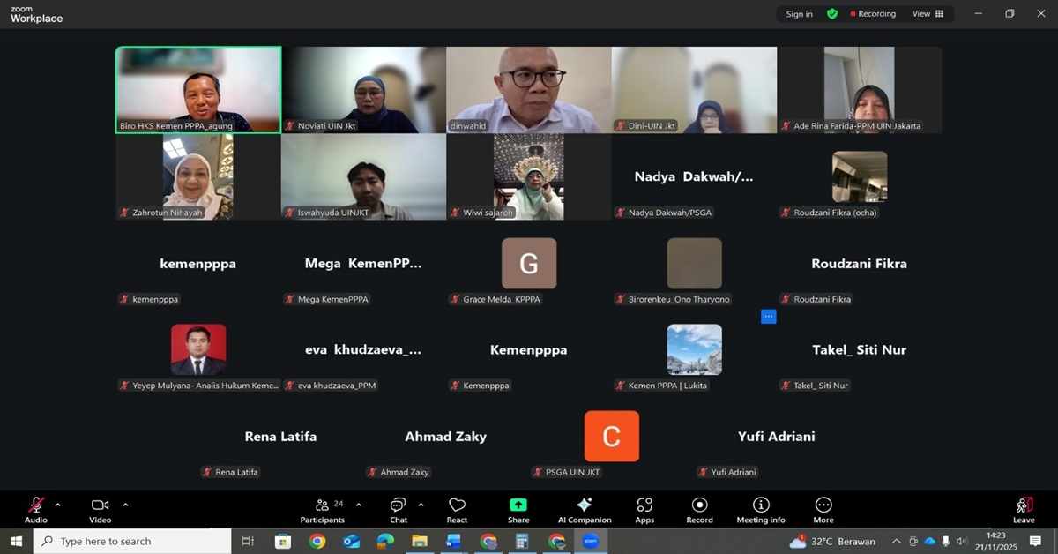Click the Sign in button
The height and width of the screenshot is (554, 1058).
coord(799,14)
